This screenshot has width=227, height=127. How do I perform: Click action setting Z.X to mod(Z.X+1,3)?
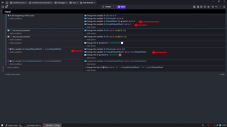[105, 37]
